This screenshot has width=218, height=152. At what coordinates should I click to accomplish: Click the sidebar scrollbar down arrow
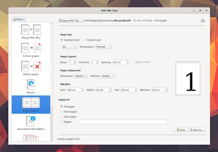tap(51, 140)
